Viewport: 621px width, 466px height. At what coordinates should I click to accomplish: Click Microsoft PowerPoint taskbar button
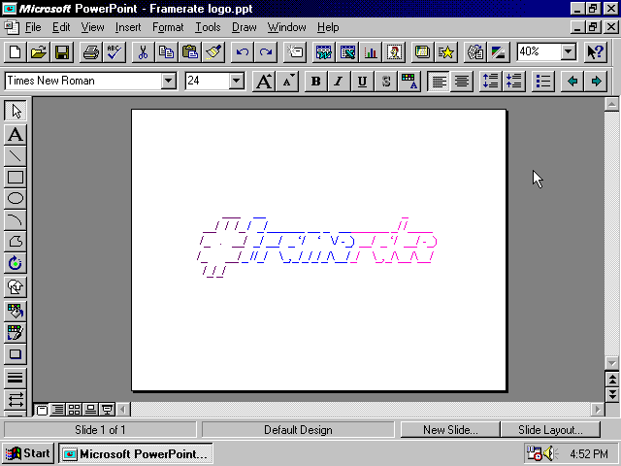pyautogui.click(x=136, y=453)
